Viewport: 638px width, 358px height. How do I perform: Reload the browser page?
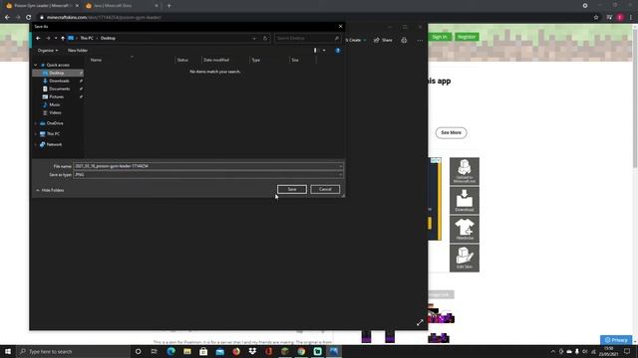coord(29,18)
